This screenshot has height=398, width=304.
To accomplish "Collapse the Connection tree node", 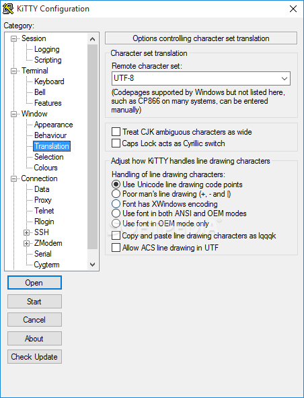I will 13,178.
